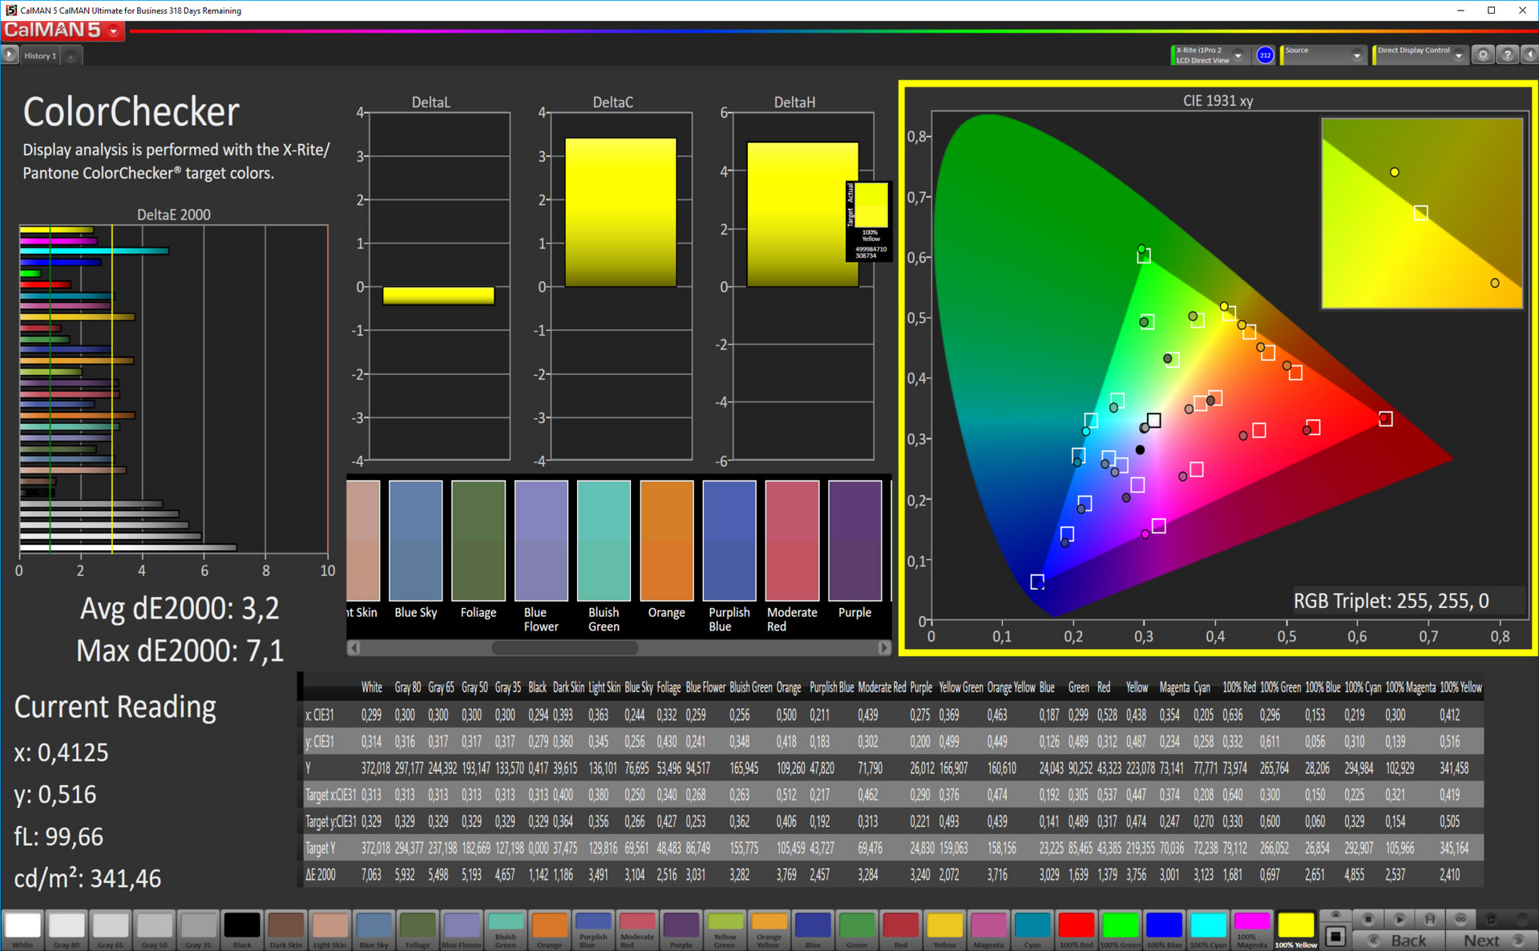Click the black square pattern window icon
Image resolution: width=1539 pixels, height=951 pixels.
click(1335, 936)
